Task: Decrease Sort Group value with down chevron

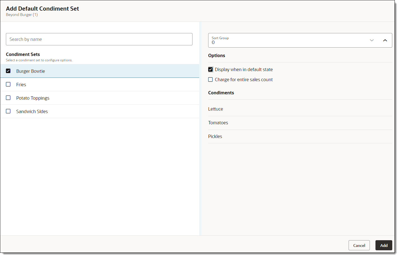Action: point(372,40)
